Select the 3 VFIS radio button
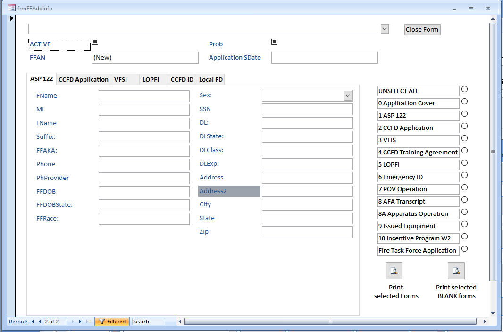The image size is (503, 332). click(x=464, y=138)
